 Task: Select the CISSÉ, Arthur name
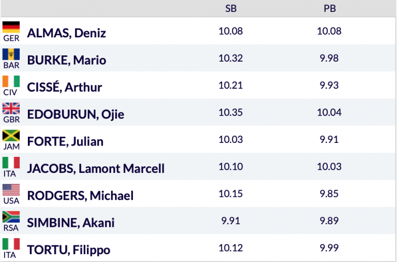pyautogui.click(x=64, y=87)
